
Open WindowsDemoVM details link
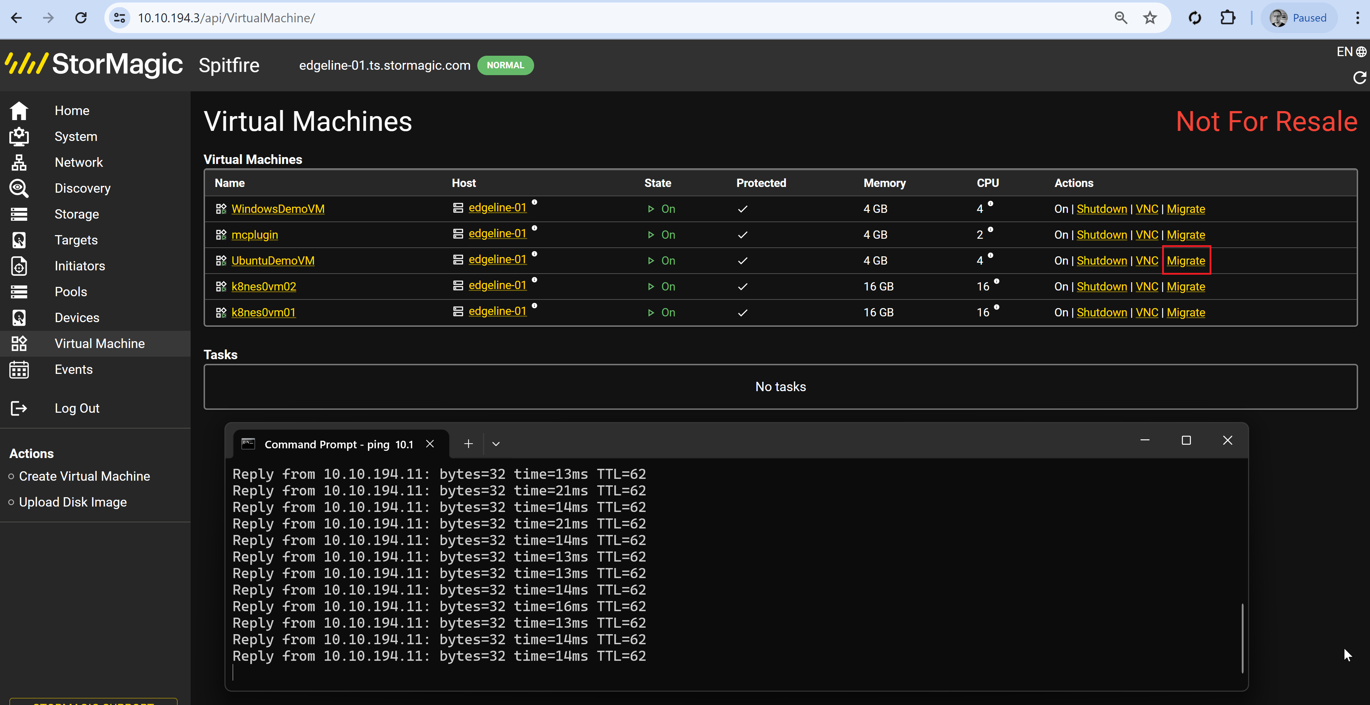pyautogui.click(x=278, y=209)
